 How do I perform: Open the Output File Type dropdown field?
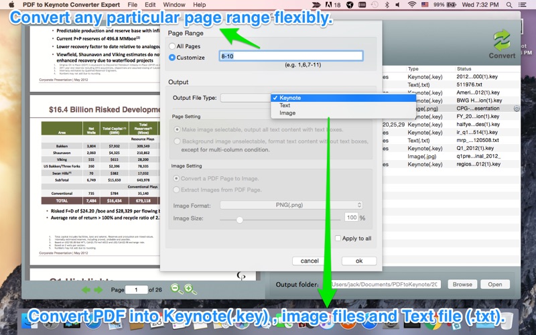[x=245, y=98]
